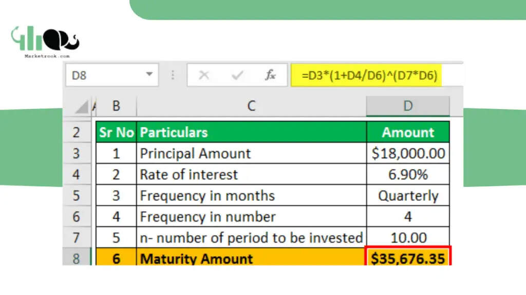Select cell D6 containing 4
The width and height of the screenshot is (526, 295).
tap(408, 217)
